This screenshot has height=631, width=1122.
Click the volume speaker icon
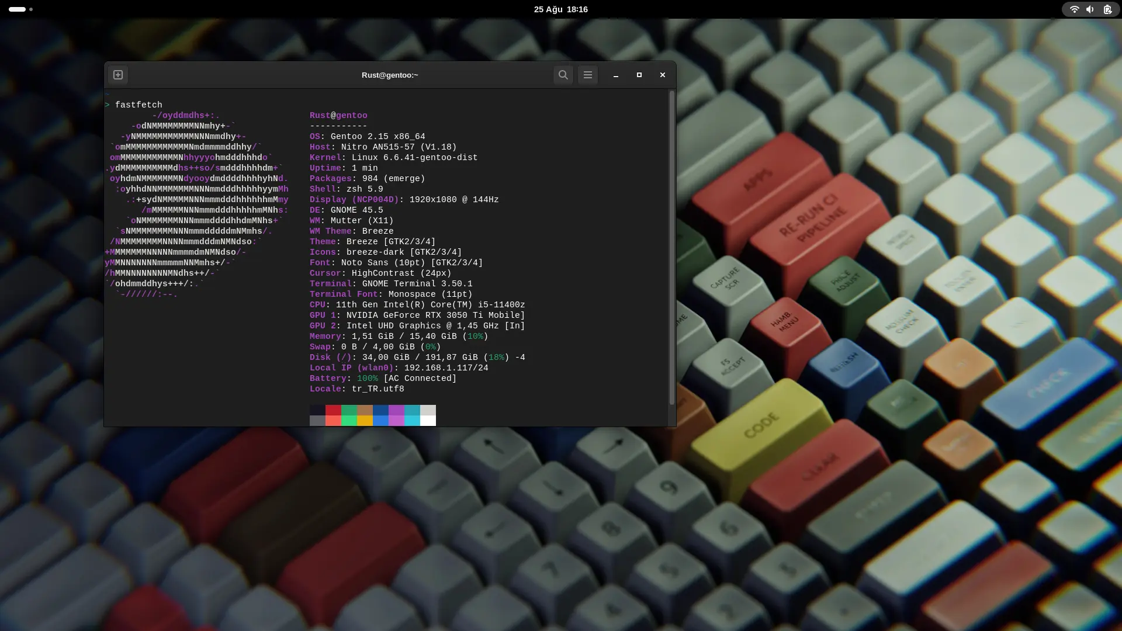click(1090, 9)
